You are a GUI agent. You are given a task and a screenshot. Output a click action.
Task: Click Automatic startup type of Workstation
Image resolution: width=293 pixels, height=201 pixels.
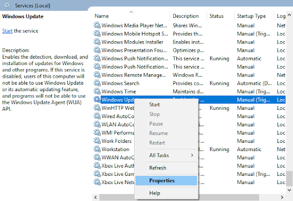click(249, 149)
